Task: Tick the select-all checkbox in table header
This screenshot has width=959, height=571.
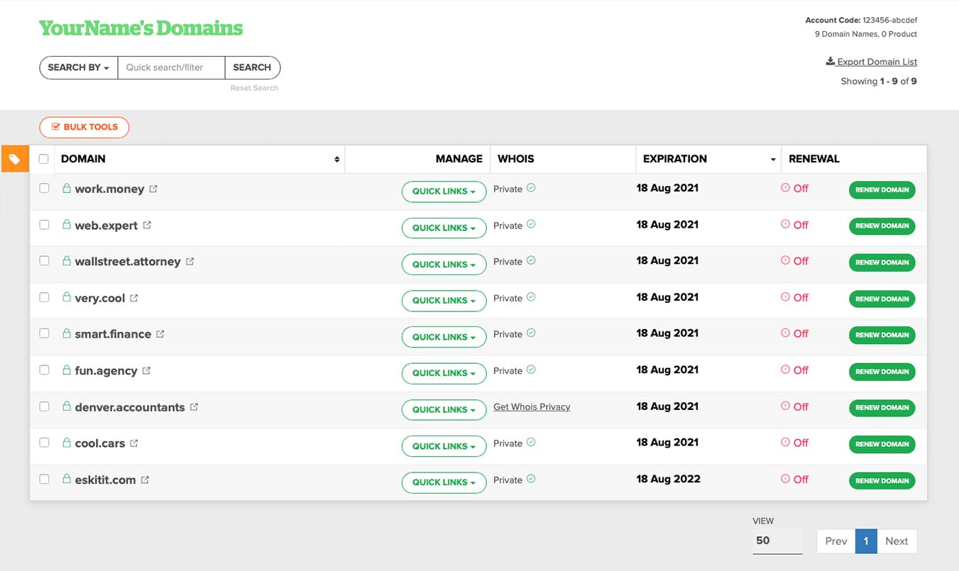Action: [44, 159]
